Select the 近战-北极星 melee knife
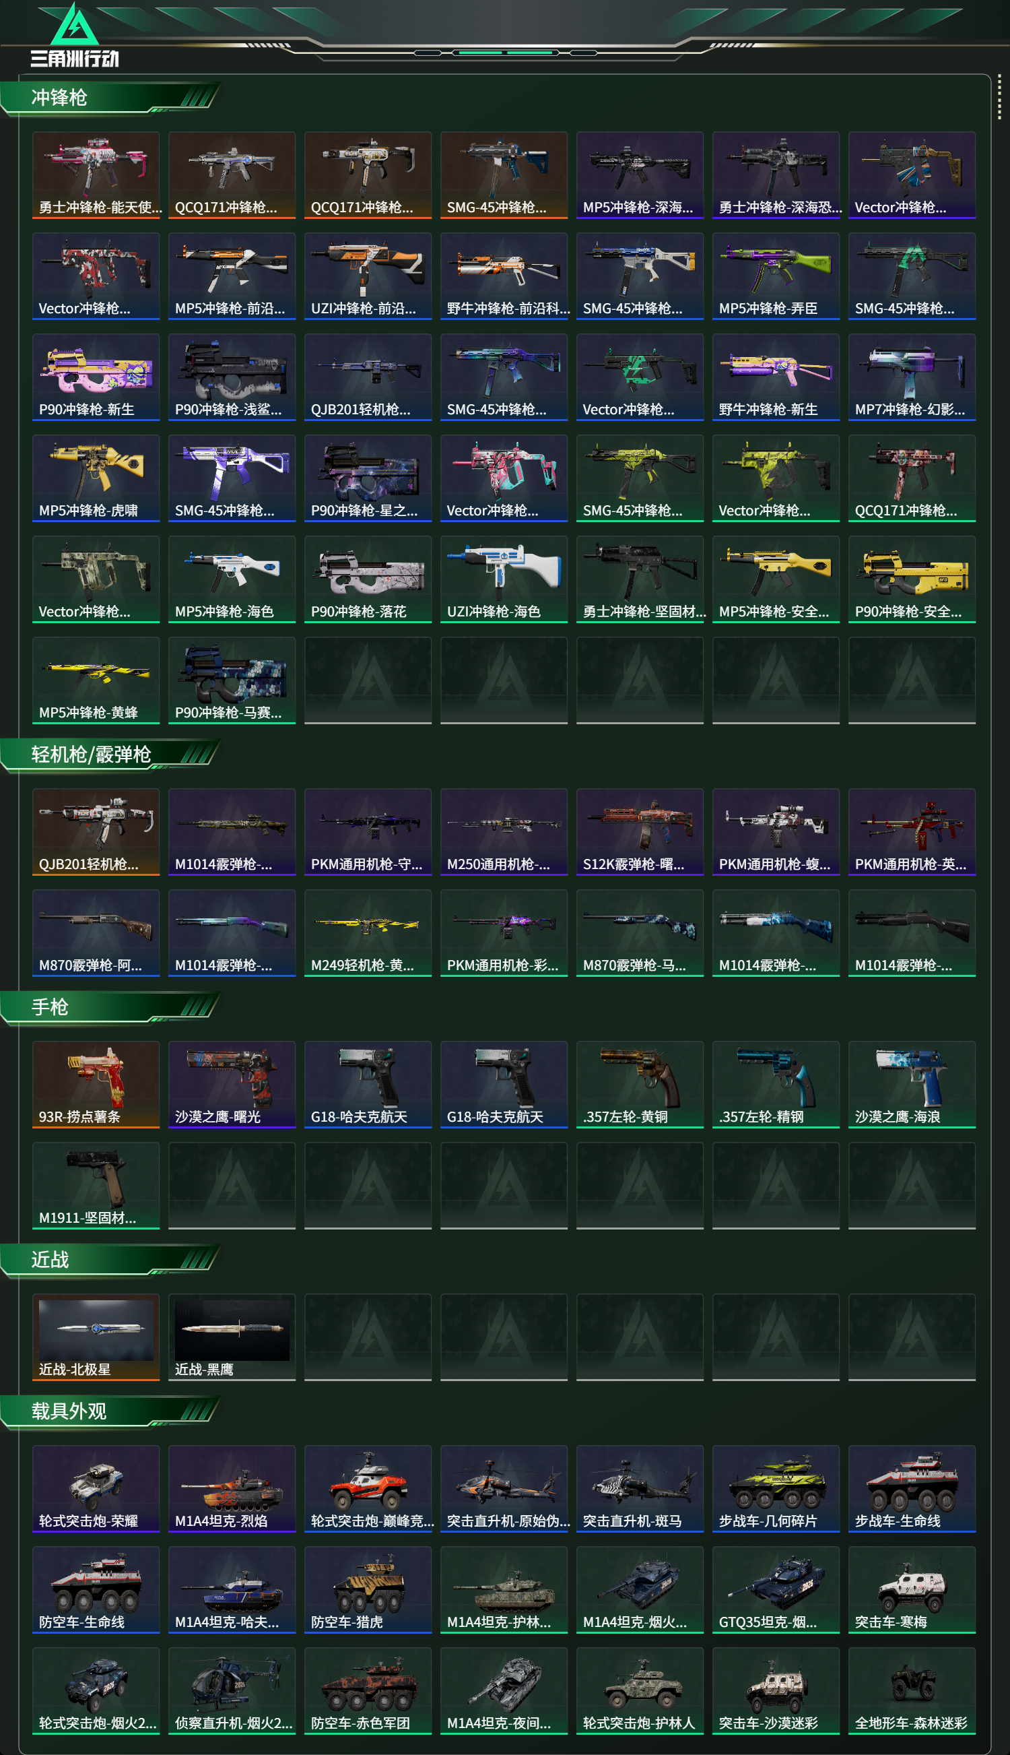Screen dimensions: 1010x1755 click(96, 1337)
